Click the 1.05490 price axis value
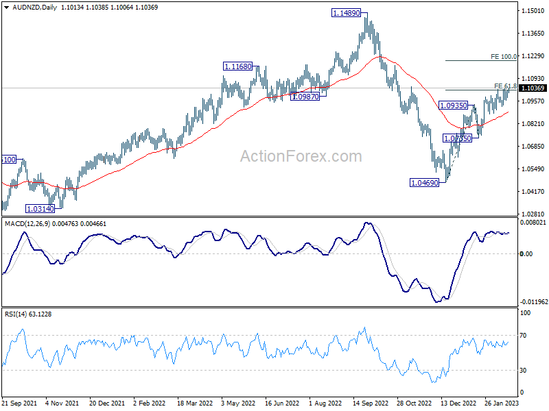The image size is (549, 411). [x=533, y=169]
